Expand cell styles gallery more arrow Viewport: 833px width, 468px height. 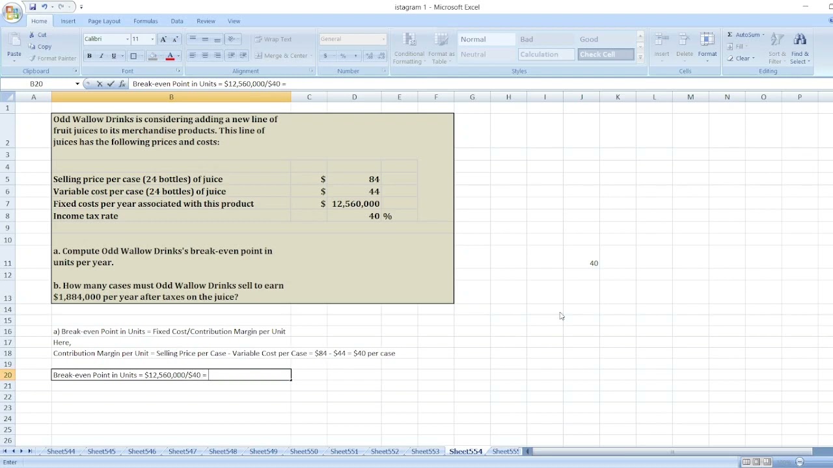[x=640, y=58]
